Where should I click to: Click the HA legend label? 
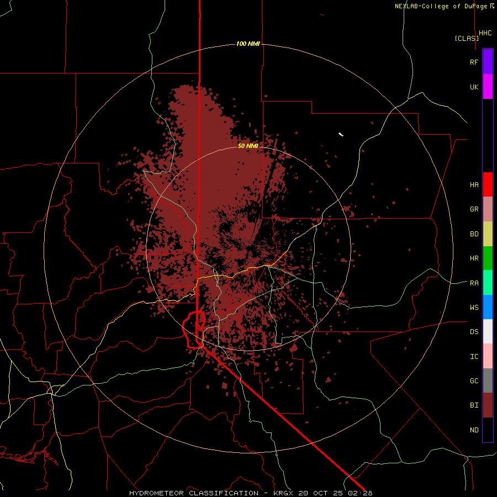[474, 185]
